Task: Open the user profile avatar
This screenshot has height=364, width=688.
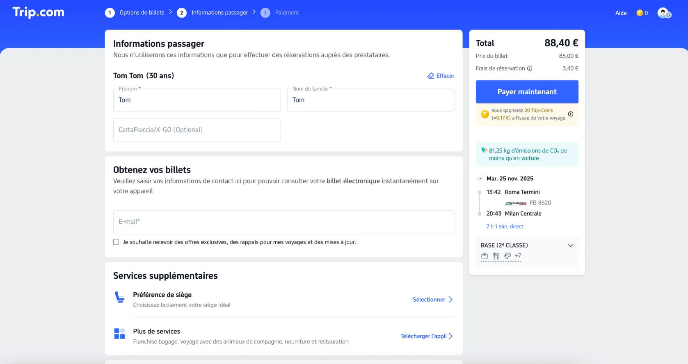Action: pyautogui.click(x=664, y=13)
